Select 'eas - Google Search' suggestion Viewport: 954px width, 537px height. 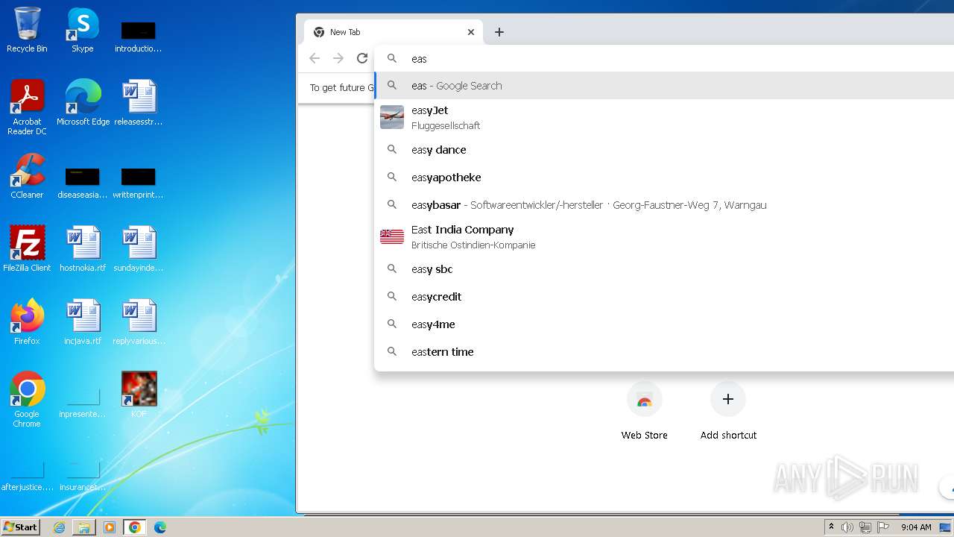[664, 86]
